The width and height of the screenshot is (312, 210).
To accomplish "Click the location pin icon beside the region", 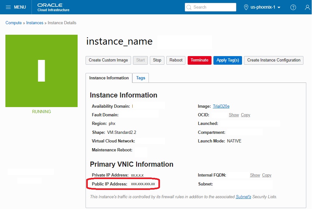I will click(246, 7).
